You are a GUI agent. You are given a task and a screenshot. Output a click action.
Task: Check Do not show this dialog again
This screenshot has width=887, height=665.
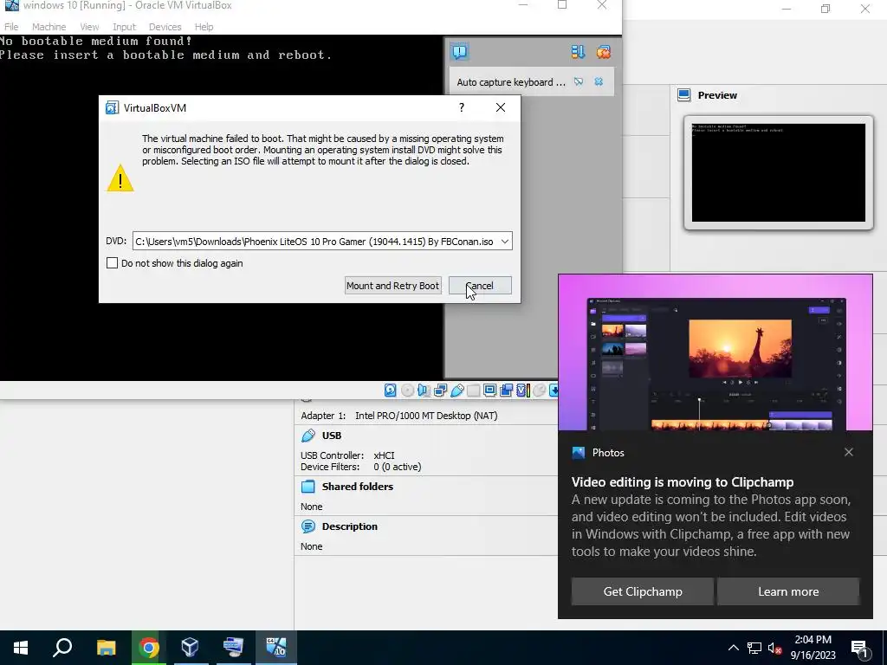(112, 263)
